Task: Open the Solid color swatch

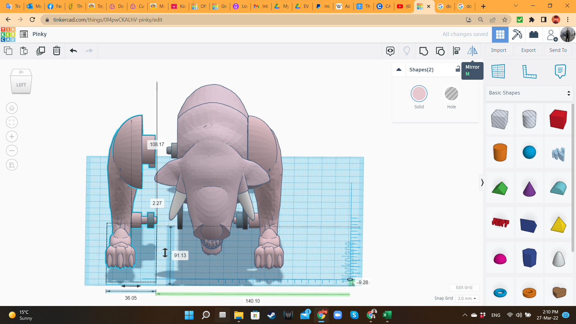Action: coord(419,94)
